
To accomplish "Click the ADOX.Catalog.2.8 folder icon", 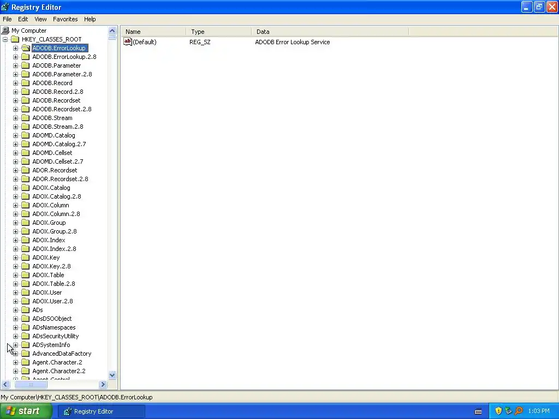I will coord(25,196).
